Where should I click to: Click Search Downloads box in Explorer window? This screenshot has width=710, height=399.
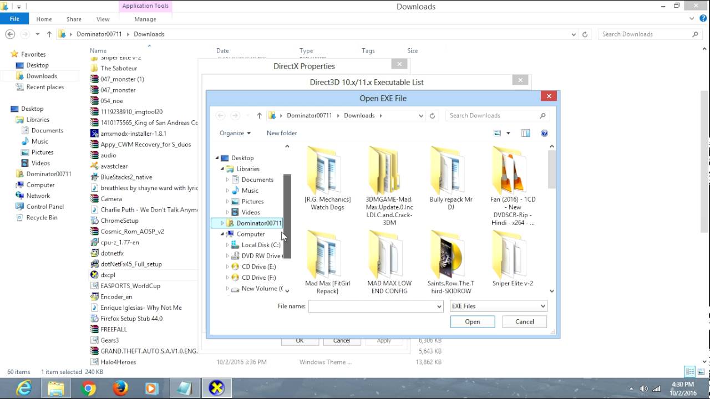pyautogui.click(x=650, y=34)
